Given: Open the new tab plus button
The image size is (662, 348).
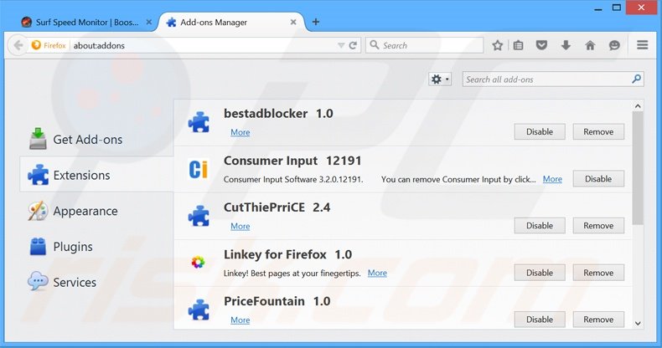Looking at the screenshot, I should (316, 22).
